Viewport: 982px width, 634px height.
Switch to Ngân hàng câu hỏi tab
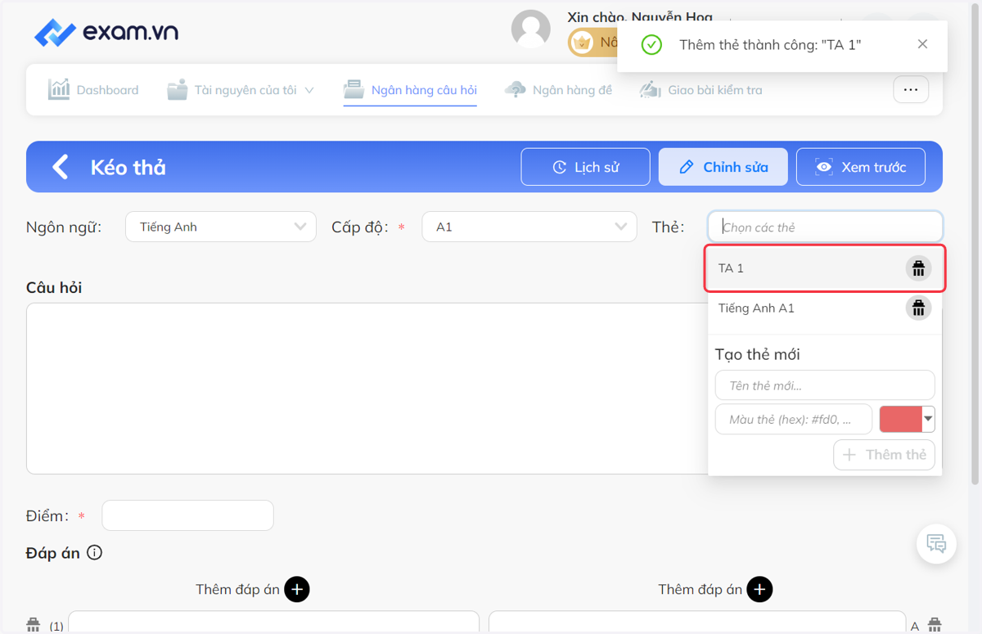[410, 90]
